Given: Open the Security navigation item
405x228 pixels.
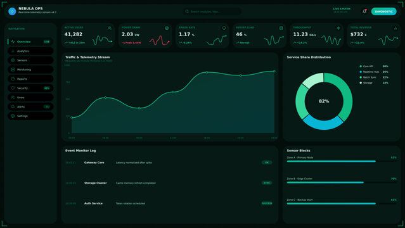Looking at the screenshot, I should coord(30,88).
